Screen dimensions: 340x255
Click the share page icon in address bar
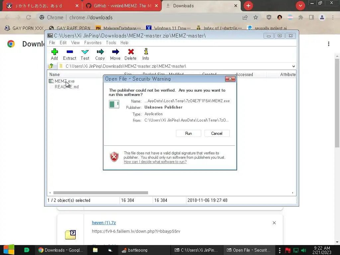point(245,17)
